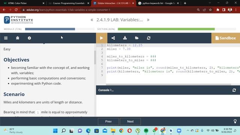Open Windows Start menu
Screen dimensions: 240x135
coord(55,131)
